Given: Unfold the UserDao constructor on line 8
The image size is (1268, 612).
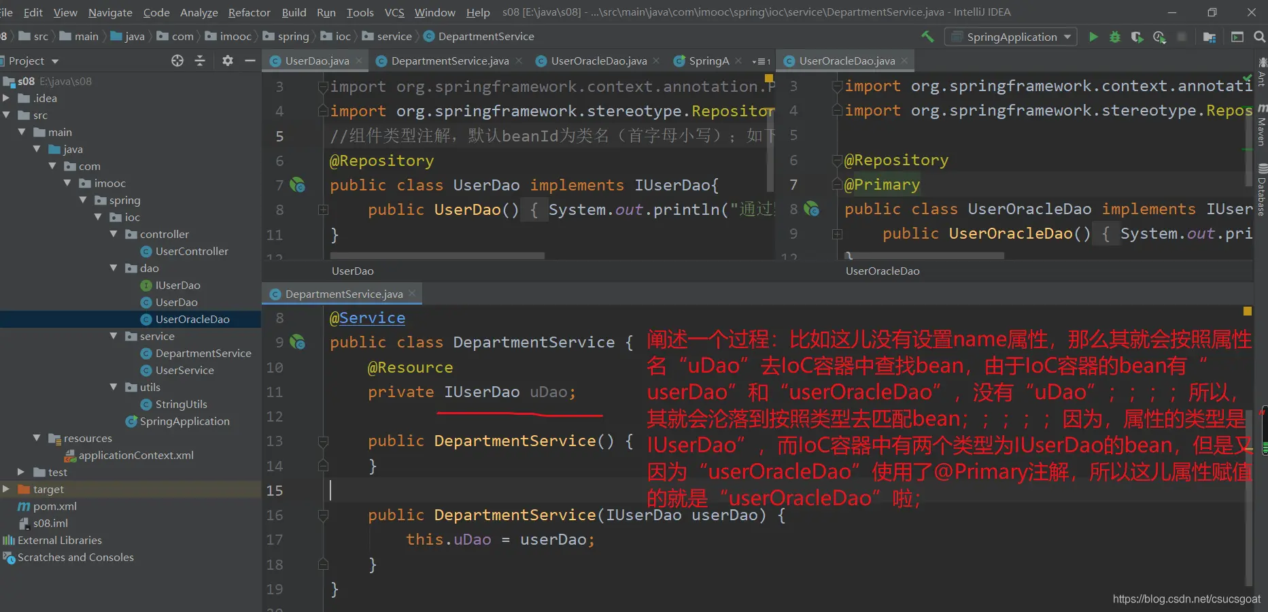Looking at the screenshot, I should click(x=323, y=210).
